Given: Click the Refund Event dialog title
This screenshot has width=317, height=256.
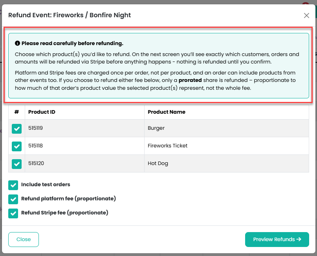Looking at the screenshot, I should (70, 15).
